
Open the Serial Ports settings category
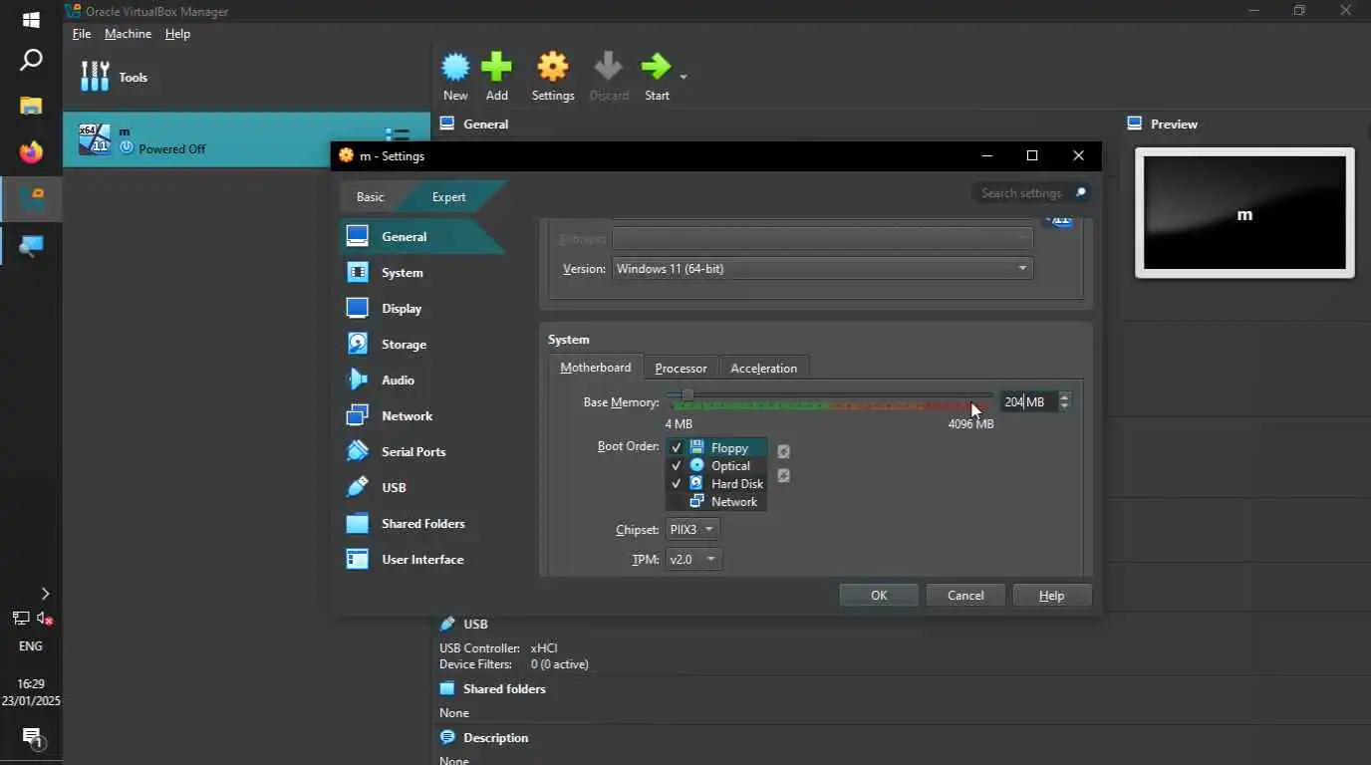[422, 451]
